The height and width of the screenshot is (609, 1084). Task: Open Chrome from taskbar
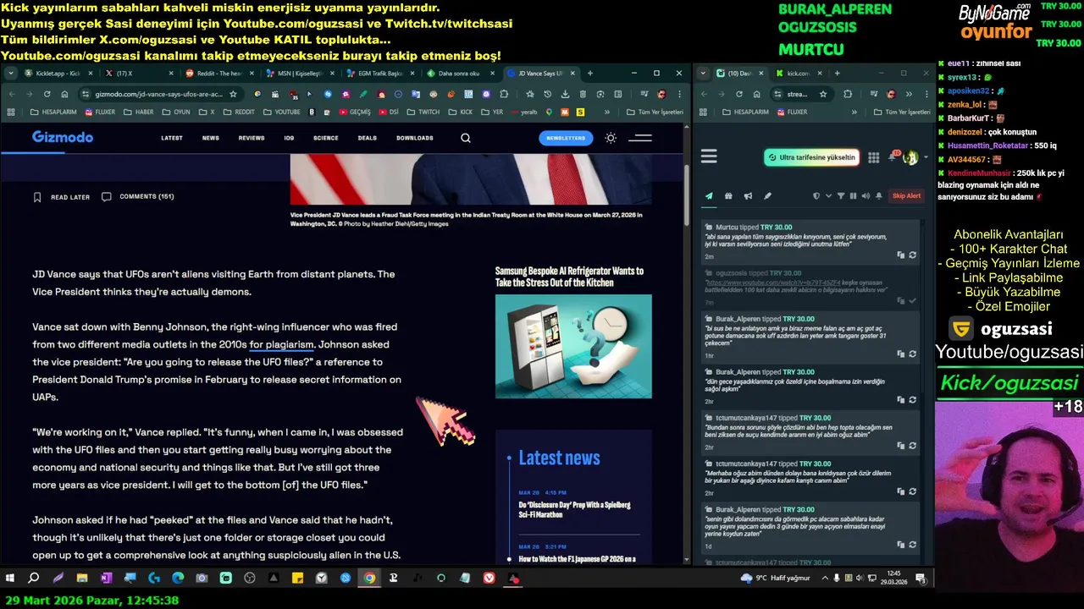pos(369,579)
